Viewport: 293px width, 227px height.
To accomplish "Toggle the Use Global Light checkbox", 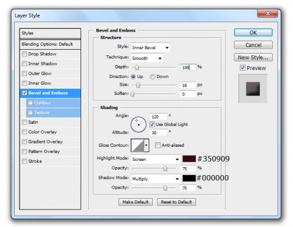I will coord(152,124).
